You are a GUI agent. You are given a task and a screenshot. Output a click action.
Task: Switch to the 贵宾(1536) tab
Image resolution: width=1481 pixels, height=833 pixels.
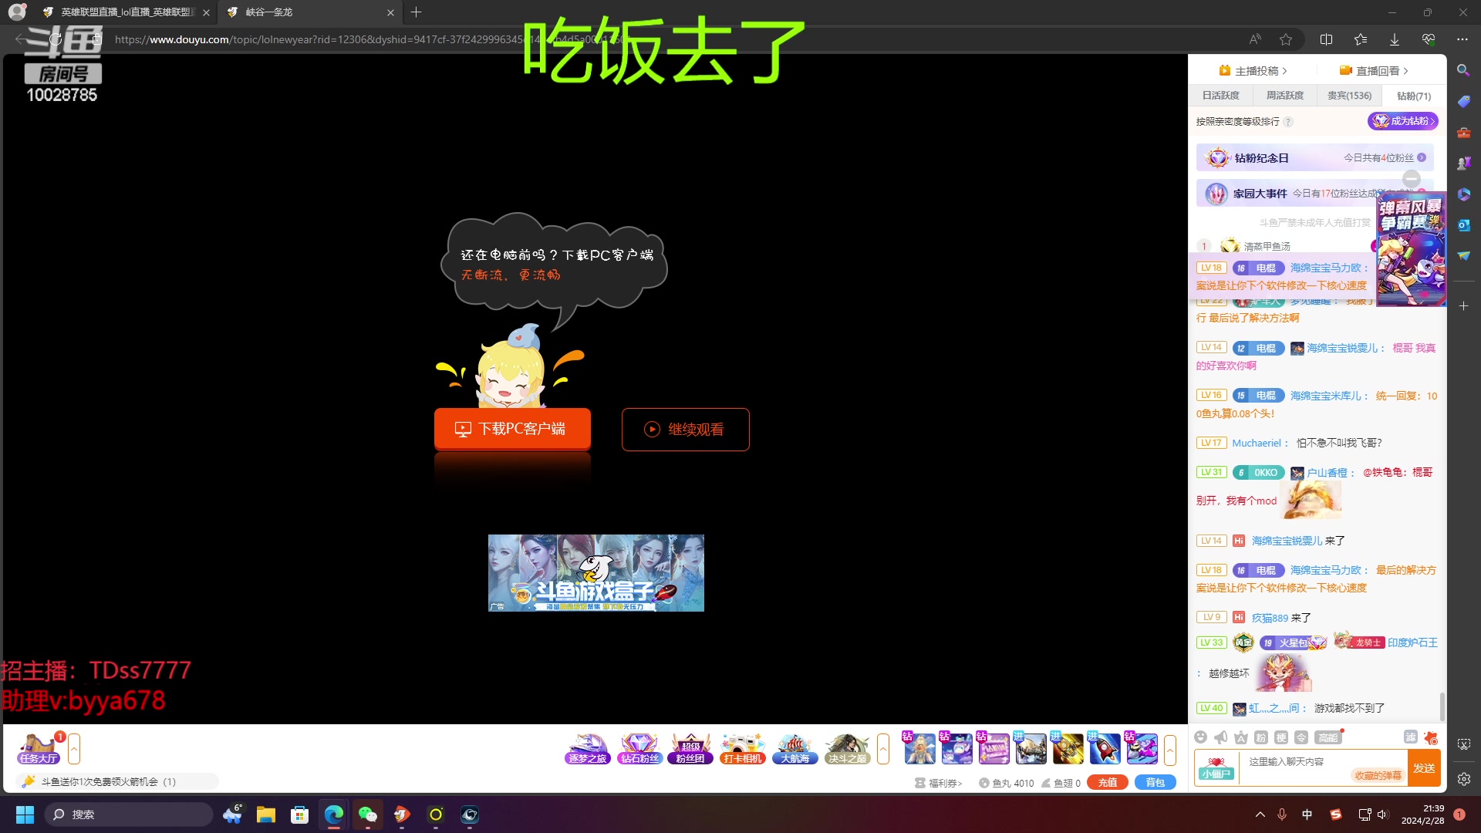tap(1349, 96)
